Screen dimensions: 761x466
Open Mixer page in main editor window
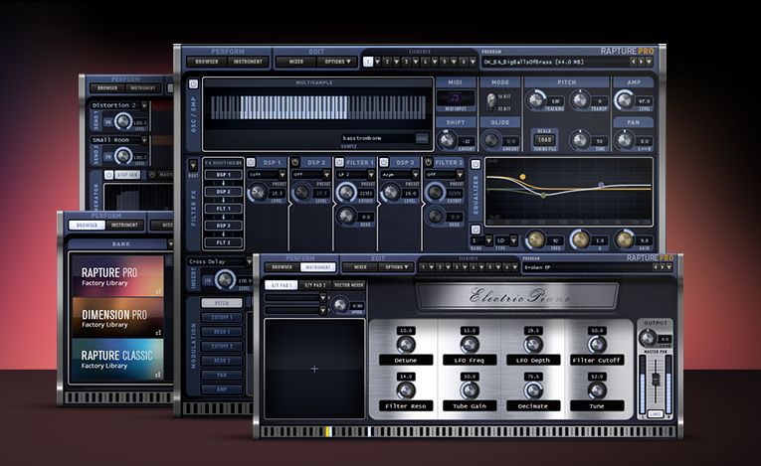[296, 62]
